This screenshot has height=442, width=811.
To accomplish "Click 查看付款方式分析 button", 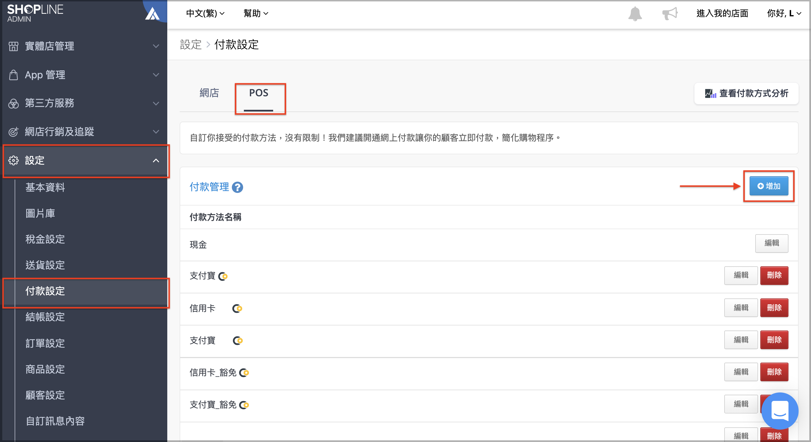I will tap(746, 93).
